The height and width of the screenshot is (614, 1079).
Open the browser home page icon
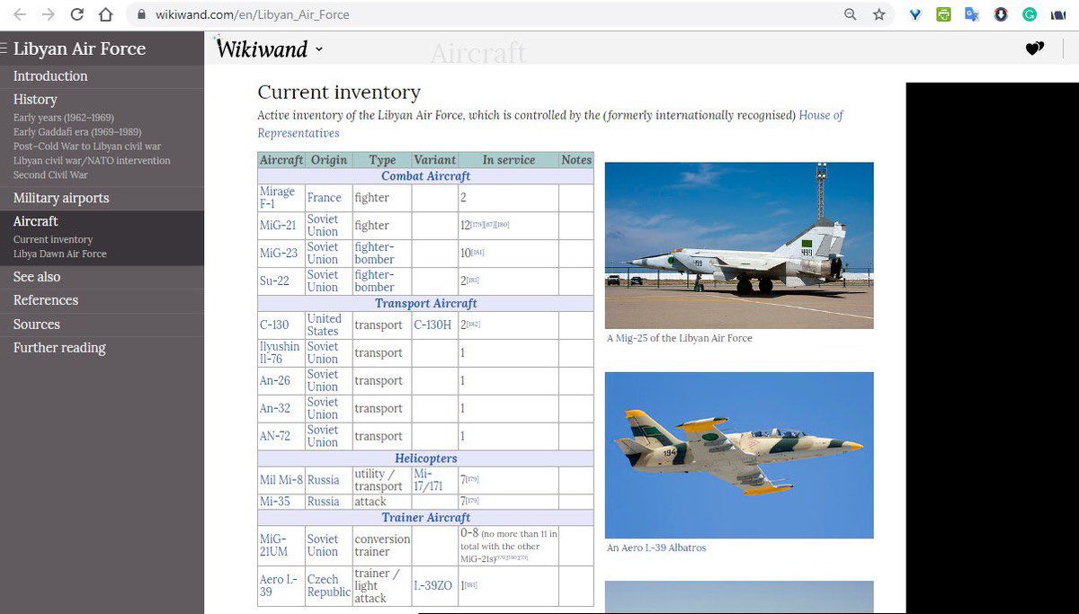(106, 14)
